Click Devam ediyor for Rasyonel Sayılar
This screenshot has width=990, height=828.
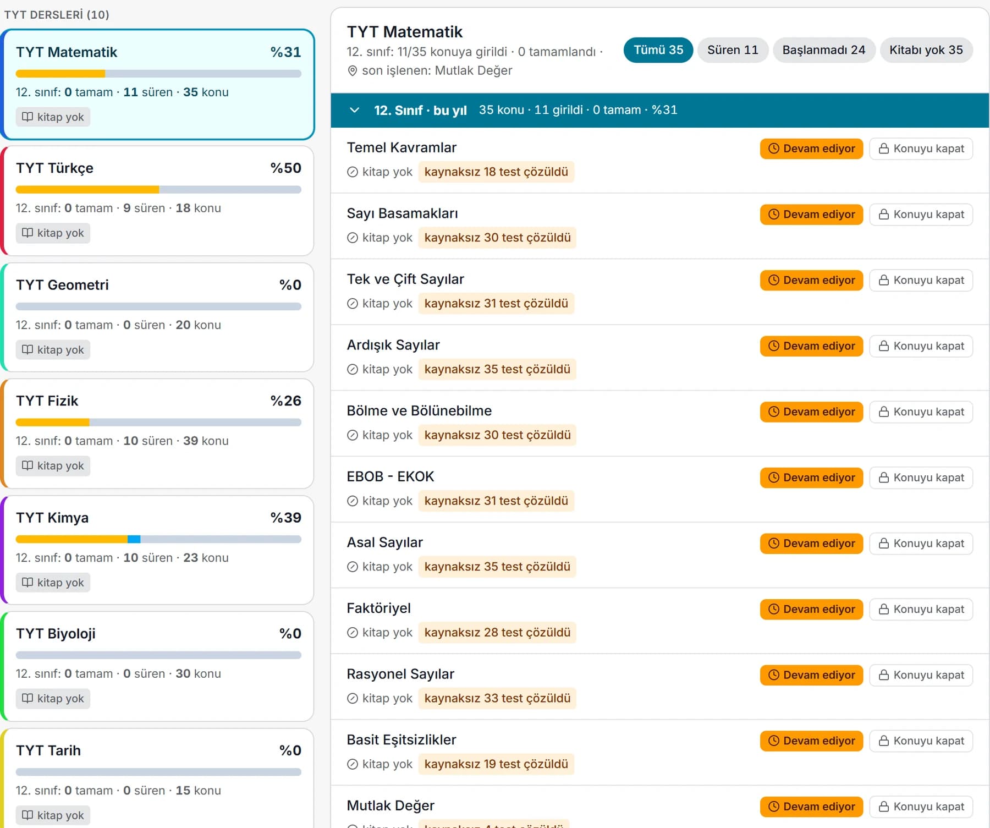811,675
